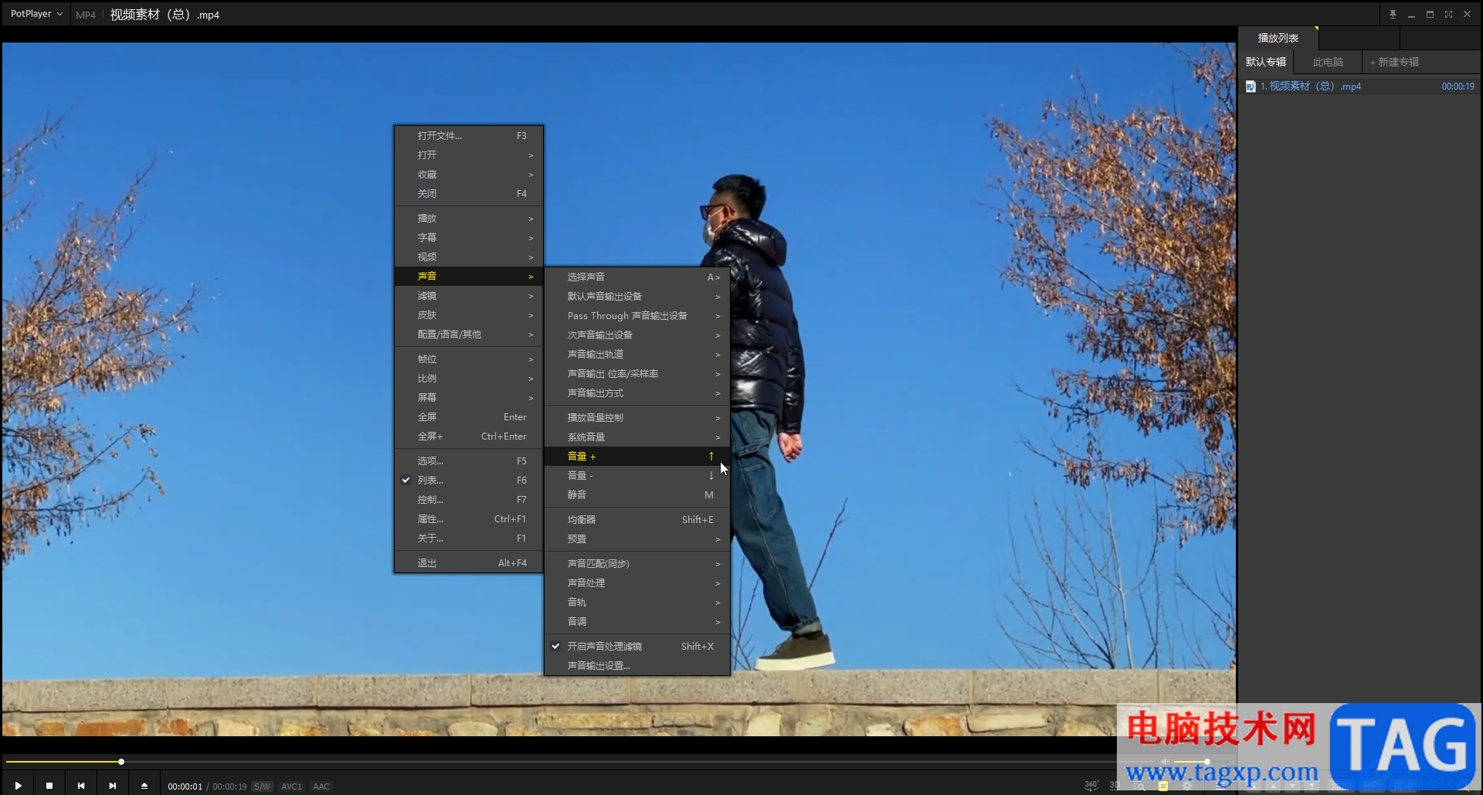
Task: Open the 配置/语言/其他 submenu
Action: point(469,335)
